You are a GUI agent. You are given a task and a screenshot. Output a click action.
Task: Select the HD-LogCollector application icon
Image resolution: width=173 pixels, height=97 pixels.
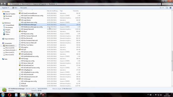20,20
